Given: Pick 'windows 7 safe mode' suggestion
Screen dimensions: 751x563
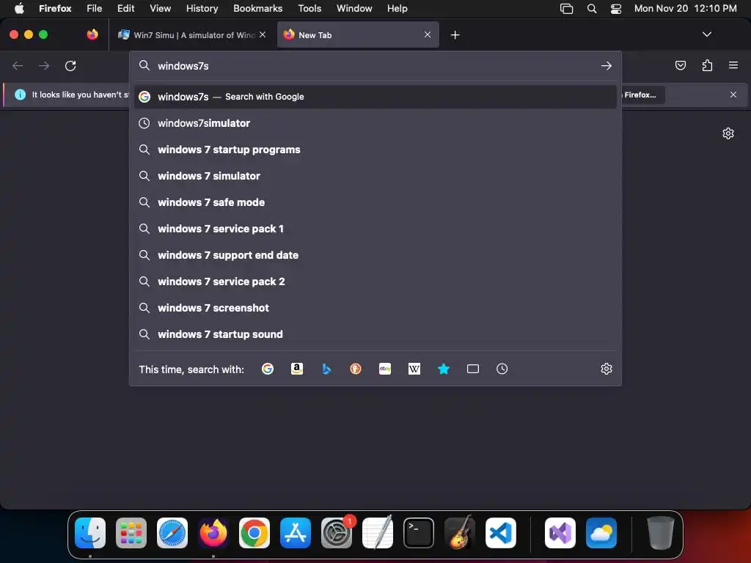Looking at the screenshot, I should (x=375, y=202).
